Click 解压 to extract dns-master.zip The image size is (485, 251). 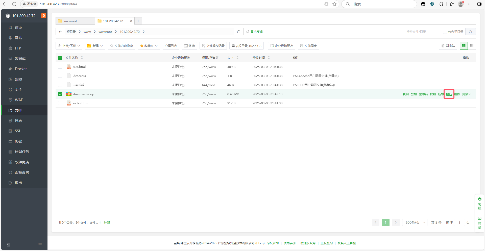(x=449, y=94)
